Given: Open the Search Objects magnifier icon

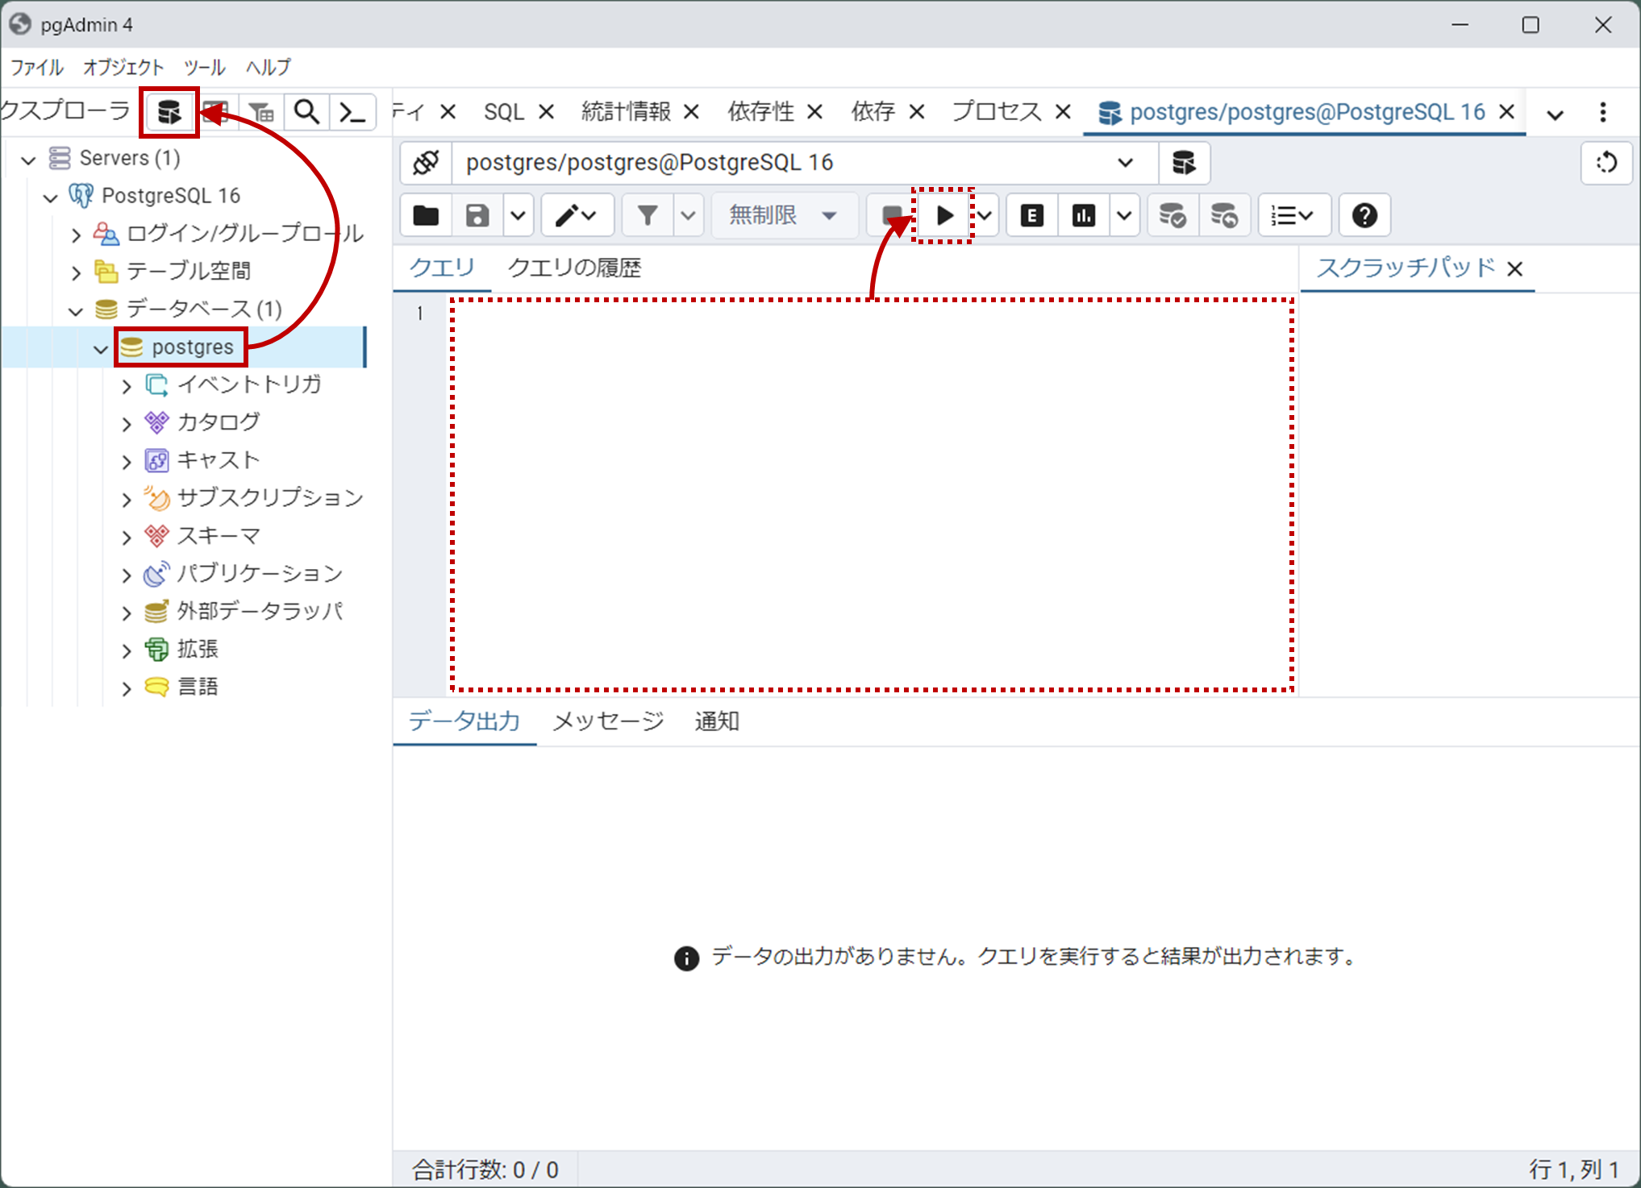Looking at the screenshot, I should pyautogui.click(x=306, y=112).
